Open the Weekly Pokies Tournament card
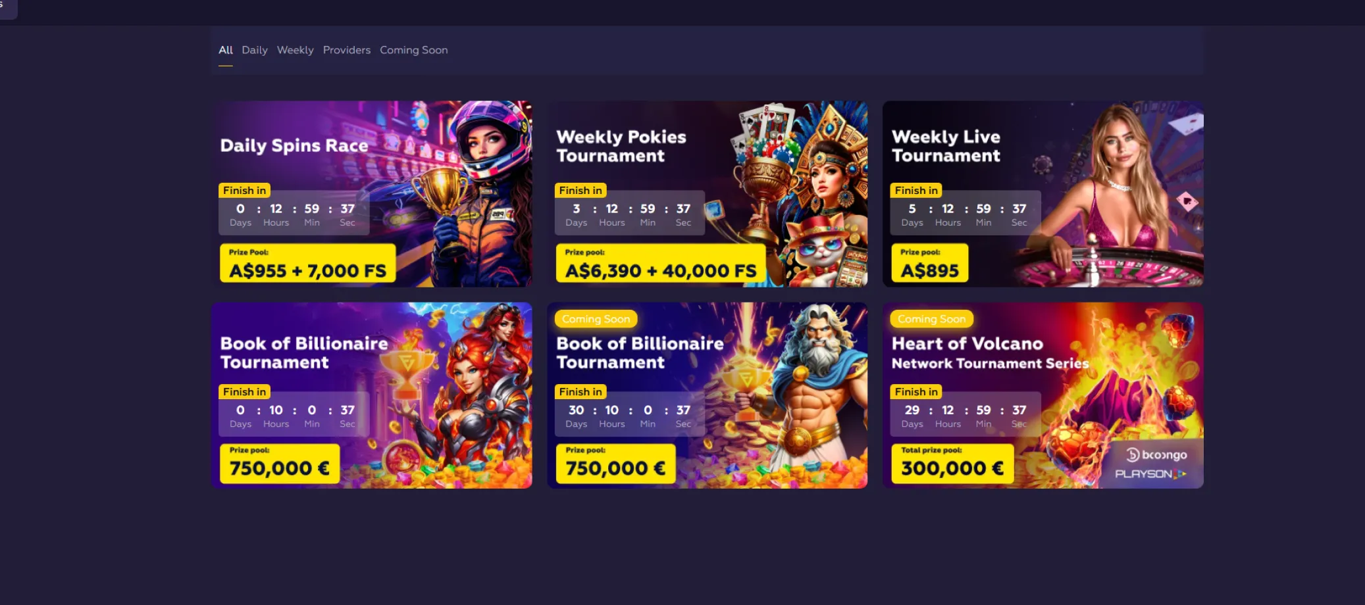This screenshot has height=605, width=1365. click(708, 193)
